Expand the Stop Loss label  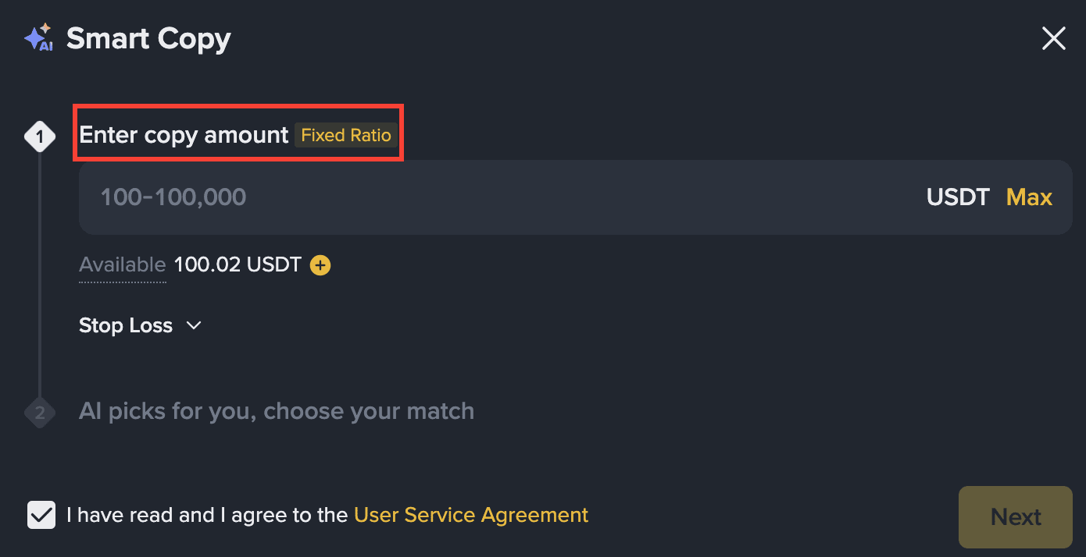(x=126, y=325)
